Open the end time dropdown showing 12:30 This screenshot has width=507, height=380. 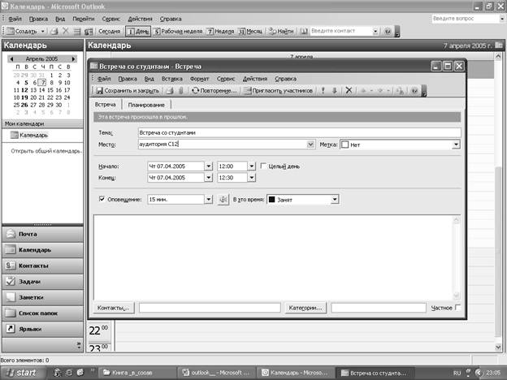click(252, 177)
